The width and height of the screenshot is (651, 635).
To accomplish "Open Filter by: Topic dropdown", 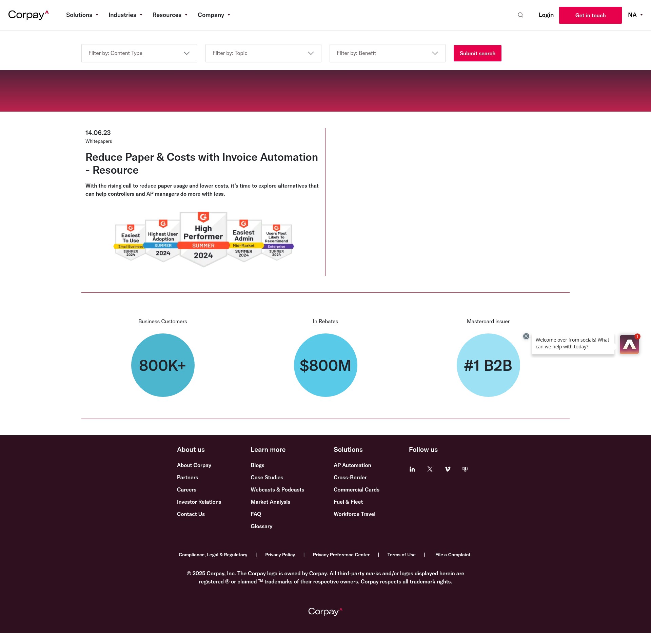I will click(x=263, y=53).
